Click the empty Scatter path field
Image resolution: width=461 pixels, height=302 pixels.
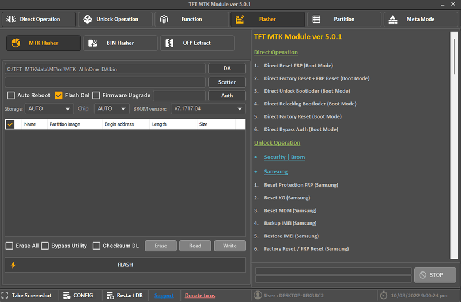[x=105, y=82]
